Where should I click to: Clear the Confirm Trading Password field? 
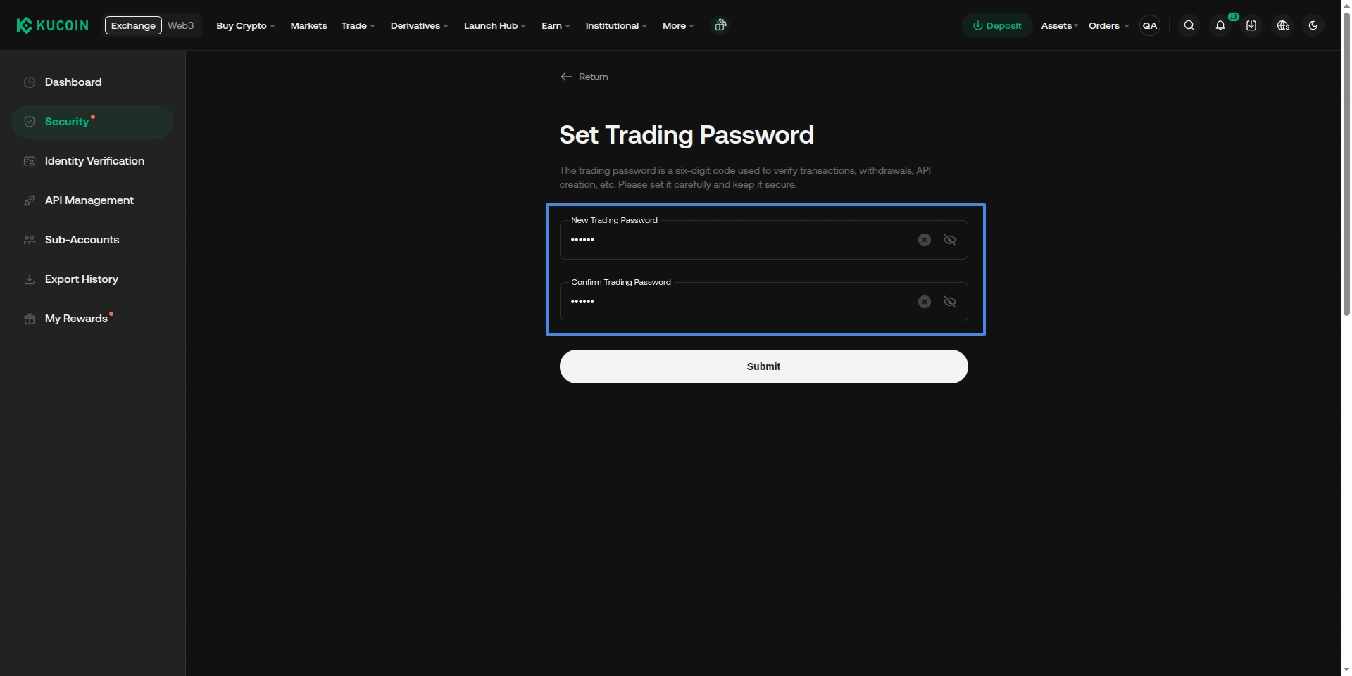coord(925,302)
